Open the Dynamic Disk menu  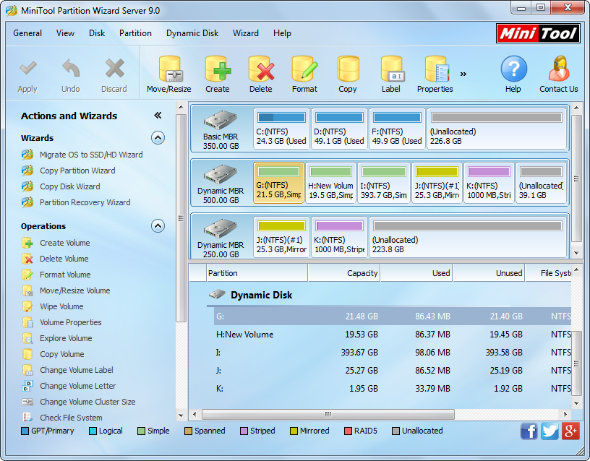click(192, 33)
